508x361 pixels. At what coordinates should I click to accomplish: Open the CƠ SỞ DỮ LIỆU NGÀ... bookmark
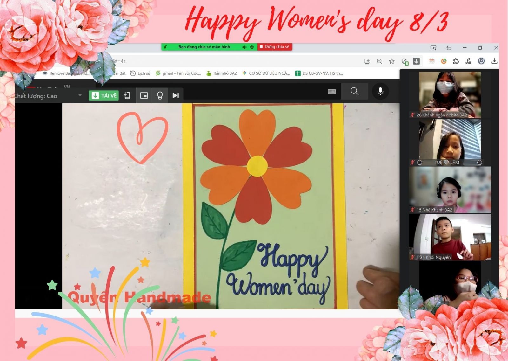pyautogui.click(x=266, y=73)
